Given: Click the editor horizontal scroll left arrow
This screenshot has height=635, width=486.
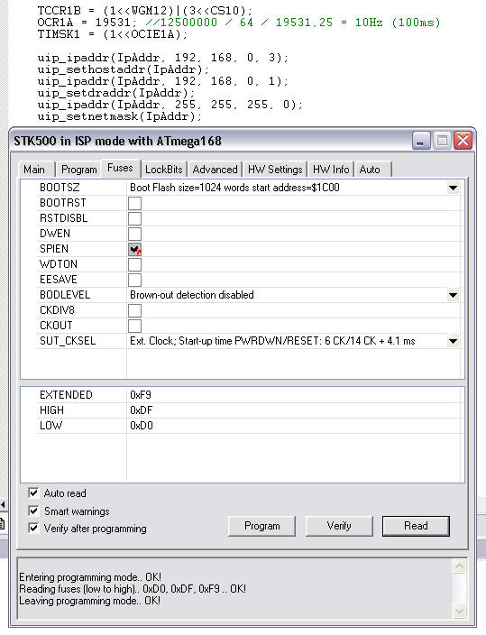Looking at the screenshot, I should pyautogui.click(x=3, y=504).
